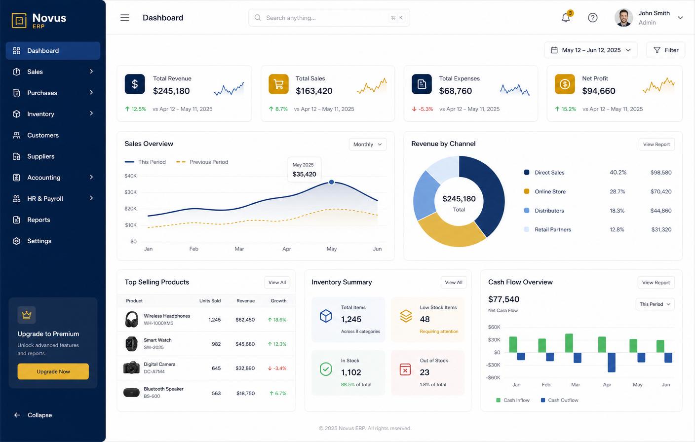The width and height of the screenshot is (695, 442).
Task: Click the Bluetooth Speaker product thumbnail
Action: 131,393
